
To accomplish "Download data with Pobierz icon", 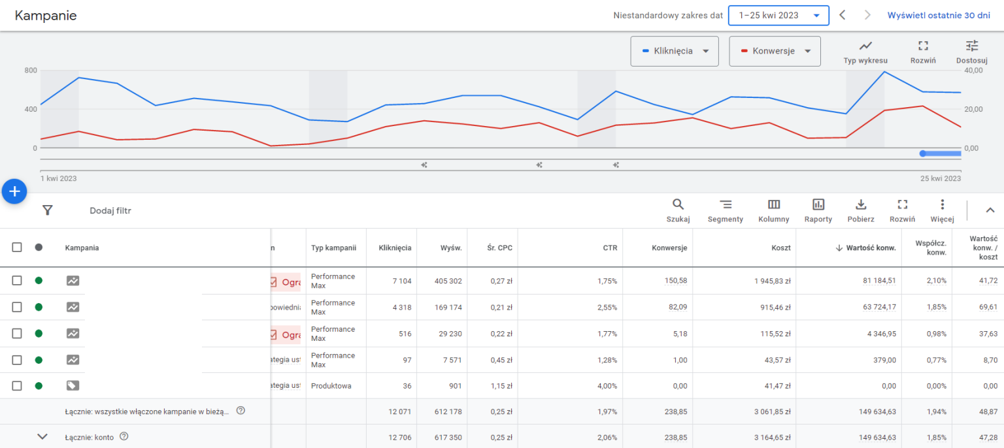I will (x=860, y=210).
